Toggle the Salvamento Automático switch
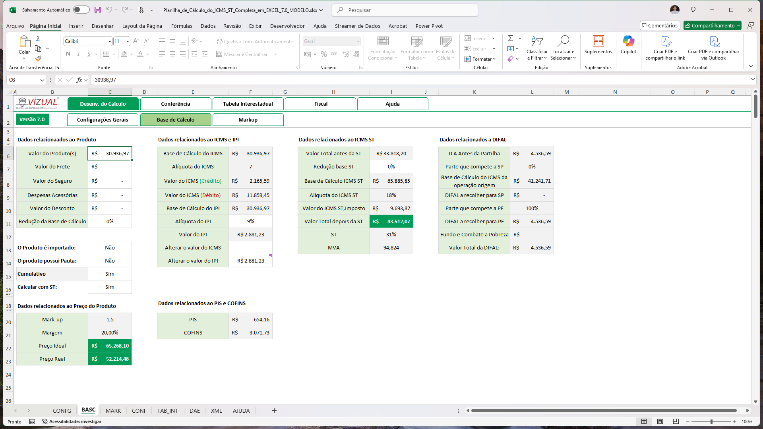This screenshot has width=763, height=429. (x=81, y=10)
